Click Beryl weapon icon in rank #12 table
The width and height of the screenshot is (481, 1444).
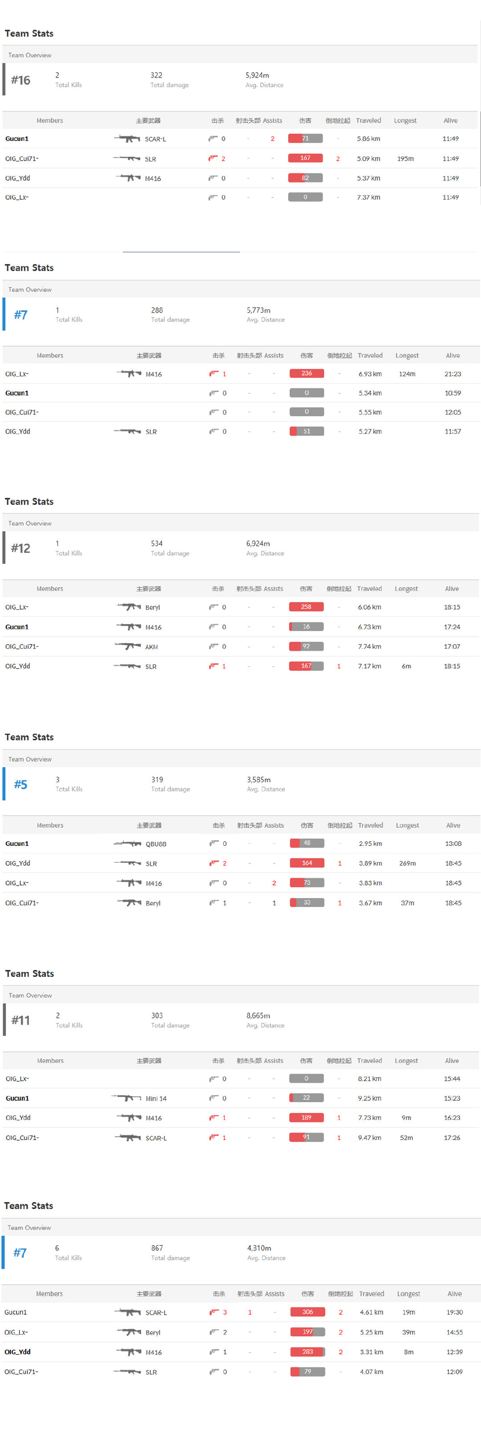[x=128, y=607]
